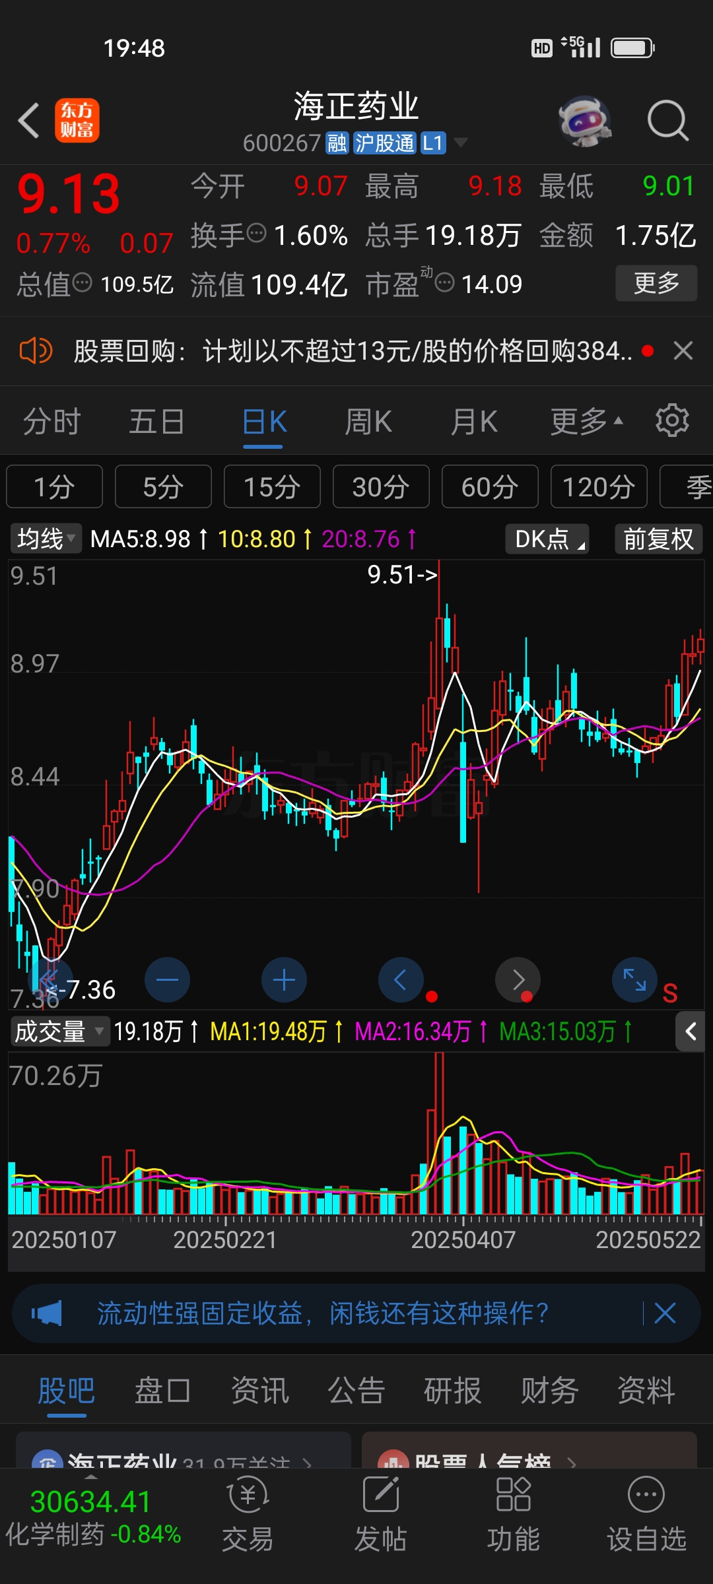The width and height of the screenshot is (713, 1584).
Task: Open 化学制药 sector index
Action: pyautogui.click(x=92, y=1518)
